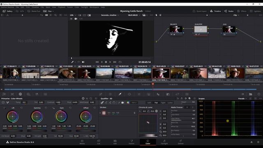Select the EYES node

coord(229,30)
